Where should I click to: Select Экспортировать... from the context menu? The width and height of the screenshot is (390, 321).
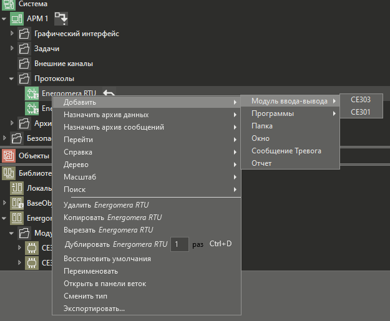[94, 309]
